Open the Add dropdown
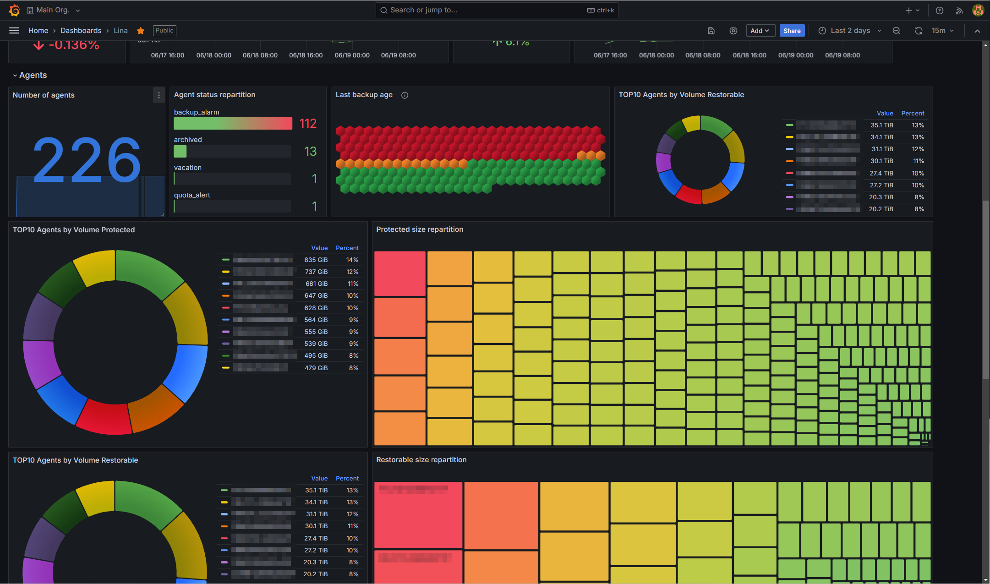The image size is (990, 584). pos(760,31)
